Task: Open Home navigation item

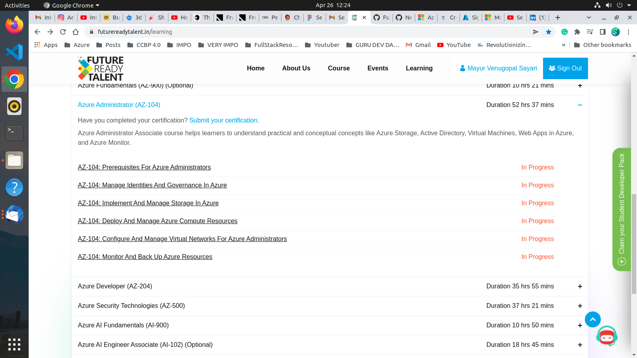Action: click(256, 68)
